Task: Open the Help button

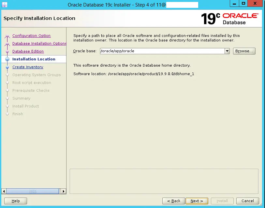Action: pos(16,201)
